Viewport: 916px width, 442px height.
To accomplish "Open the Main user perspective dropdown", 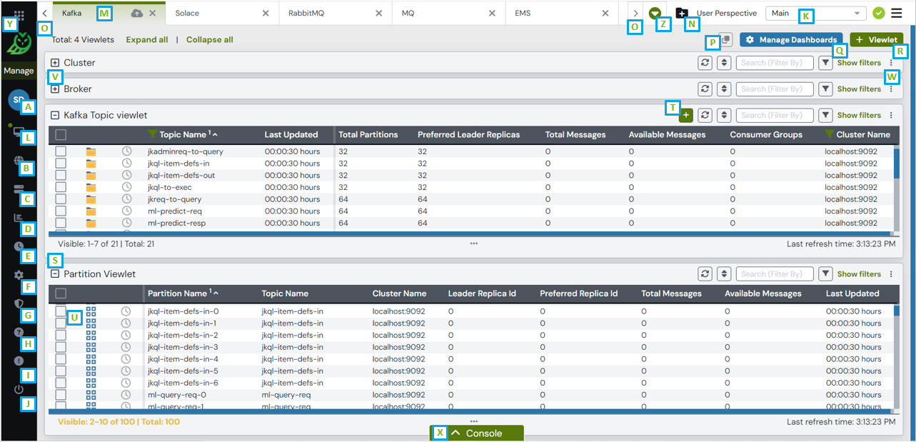I will pos(815,13).
